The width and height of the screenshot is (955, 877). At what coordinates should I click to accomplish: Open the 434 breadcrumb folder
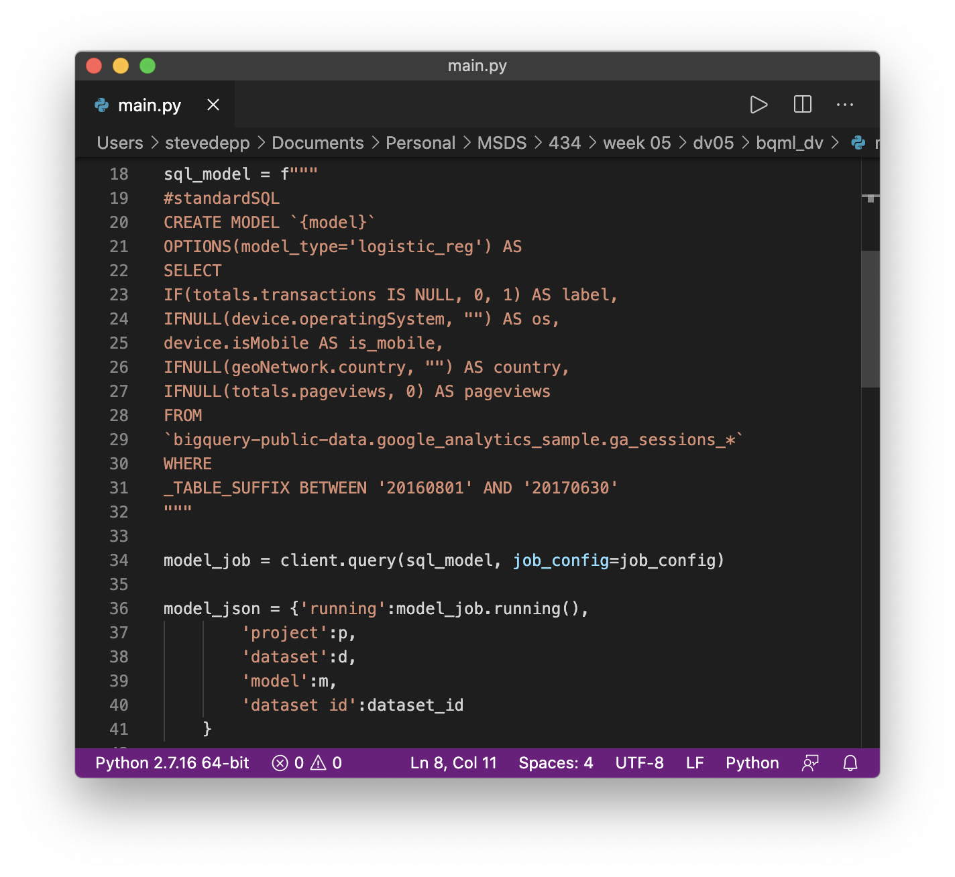pos(565,143)
